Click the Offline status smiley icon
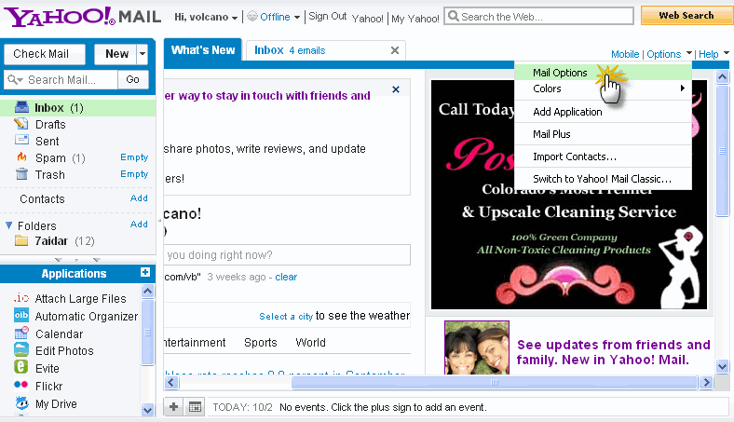The image size is (734, 422). [x=252, y=17]
